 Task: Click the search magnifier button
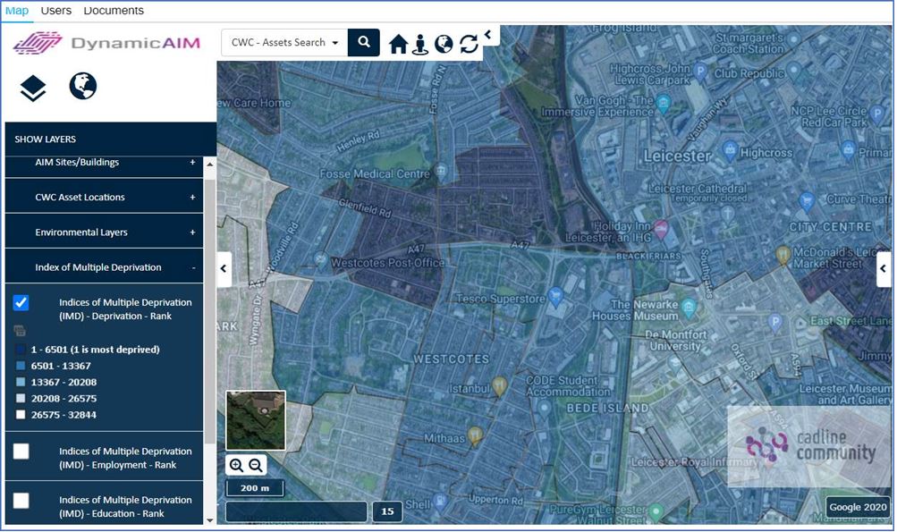363,42
